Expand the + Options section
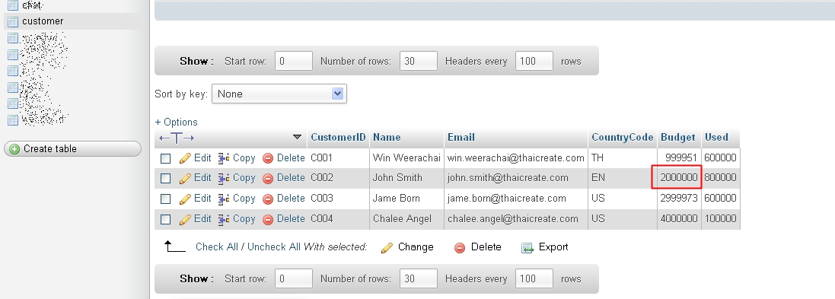Viewport: 835px width, 299px height. 177,122
